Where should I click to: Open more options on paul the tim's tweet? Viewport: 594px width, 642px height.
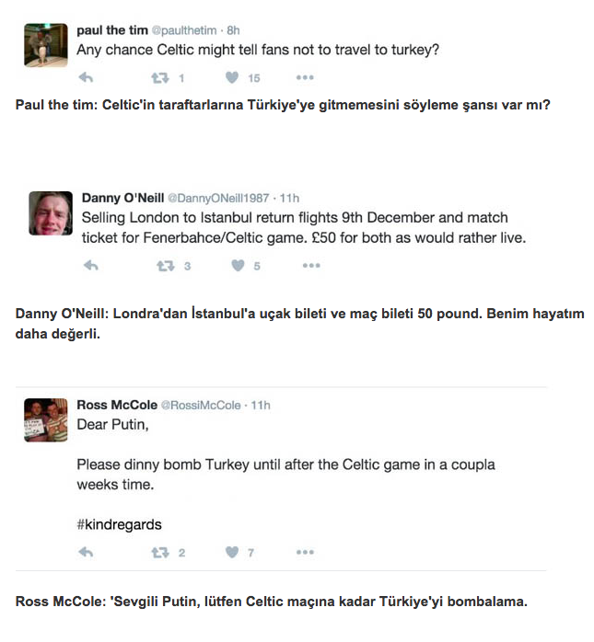[x=305, y=78]
